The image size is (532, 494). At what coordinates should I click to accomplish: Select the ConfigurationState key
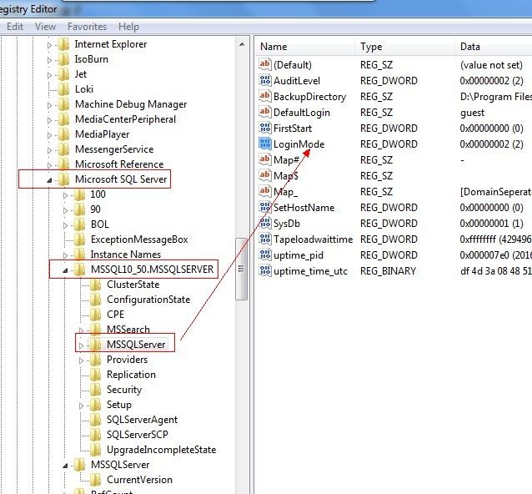(x=148, y=300)
